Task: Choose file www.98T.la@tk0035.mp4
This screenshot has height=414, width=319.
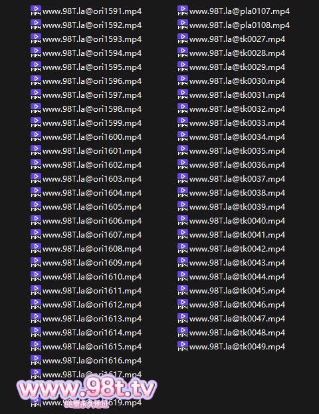Action: pos(231,151)
